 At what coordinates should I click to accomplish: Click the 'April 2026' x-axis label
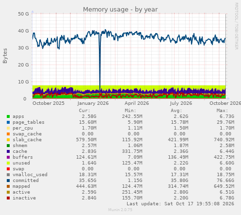[137, 103]
